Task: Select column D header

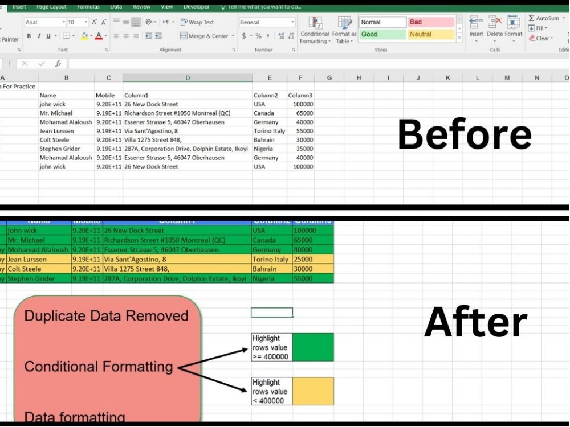Action: tap(188, 77)
